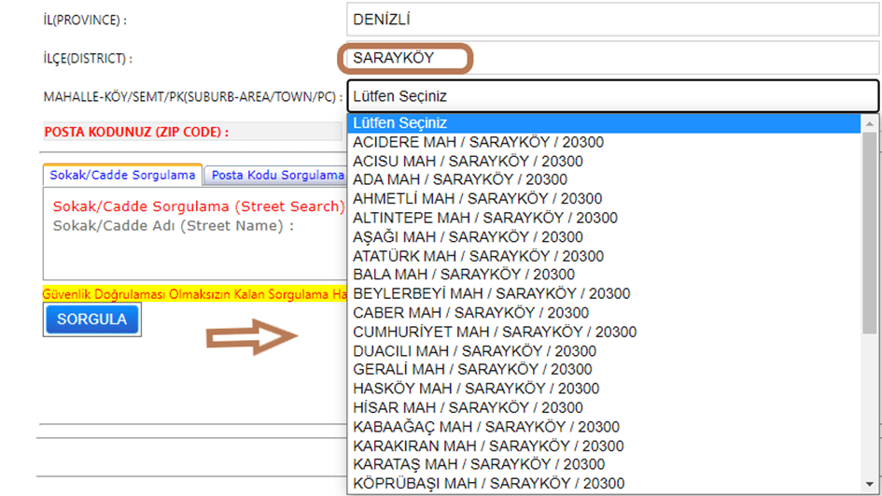Select KÖPRÜBAŞI MAH at list bottom
This screenshot has height=496, width=882.
488,484
